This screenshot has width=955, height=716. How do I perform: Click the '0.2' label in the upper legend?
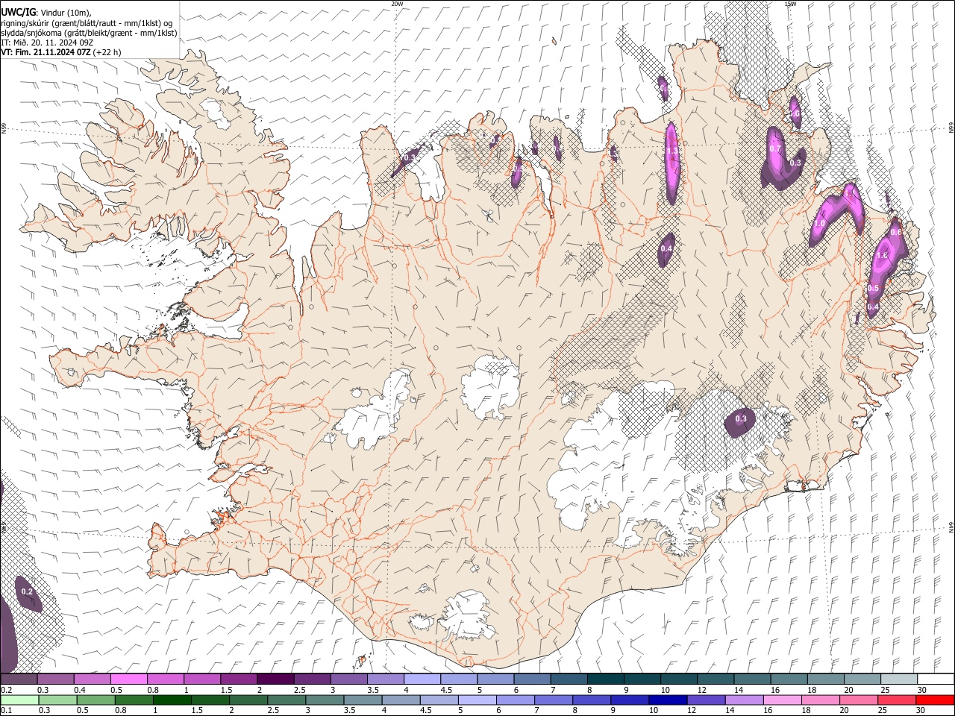[x=6, y=690]
